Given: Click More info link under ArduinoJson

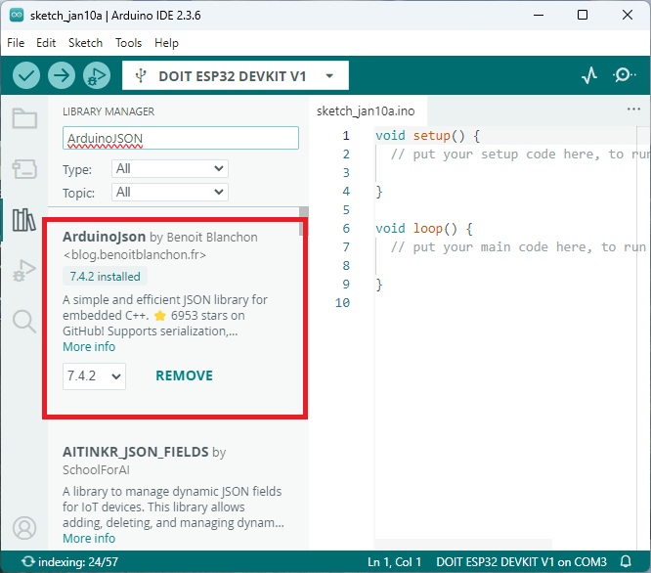Looking at the screenshot, I should 89,347.
